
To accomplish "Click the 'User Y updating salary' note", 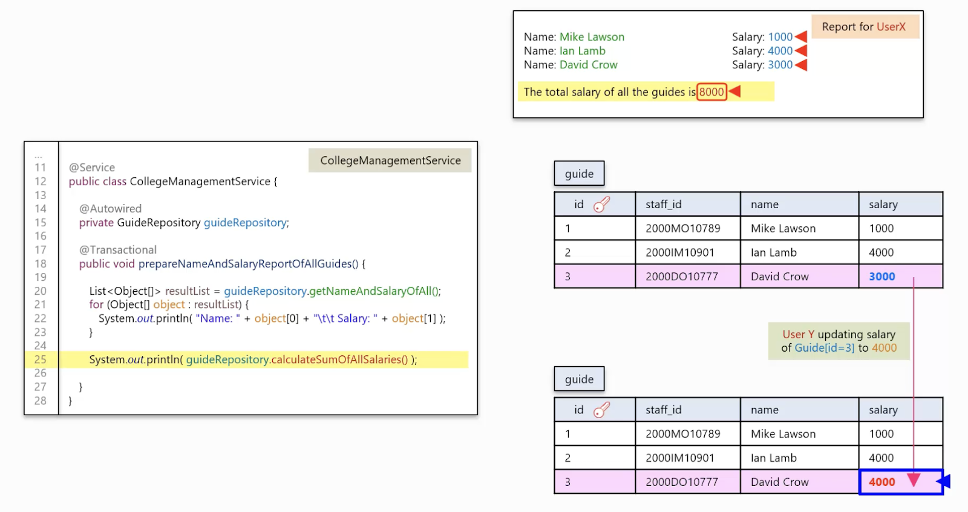I will click(x=839, y=341).
